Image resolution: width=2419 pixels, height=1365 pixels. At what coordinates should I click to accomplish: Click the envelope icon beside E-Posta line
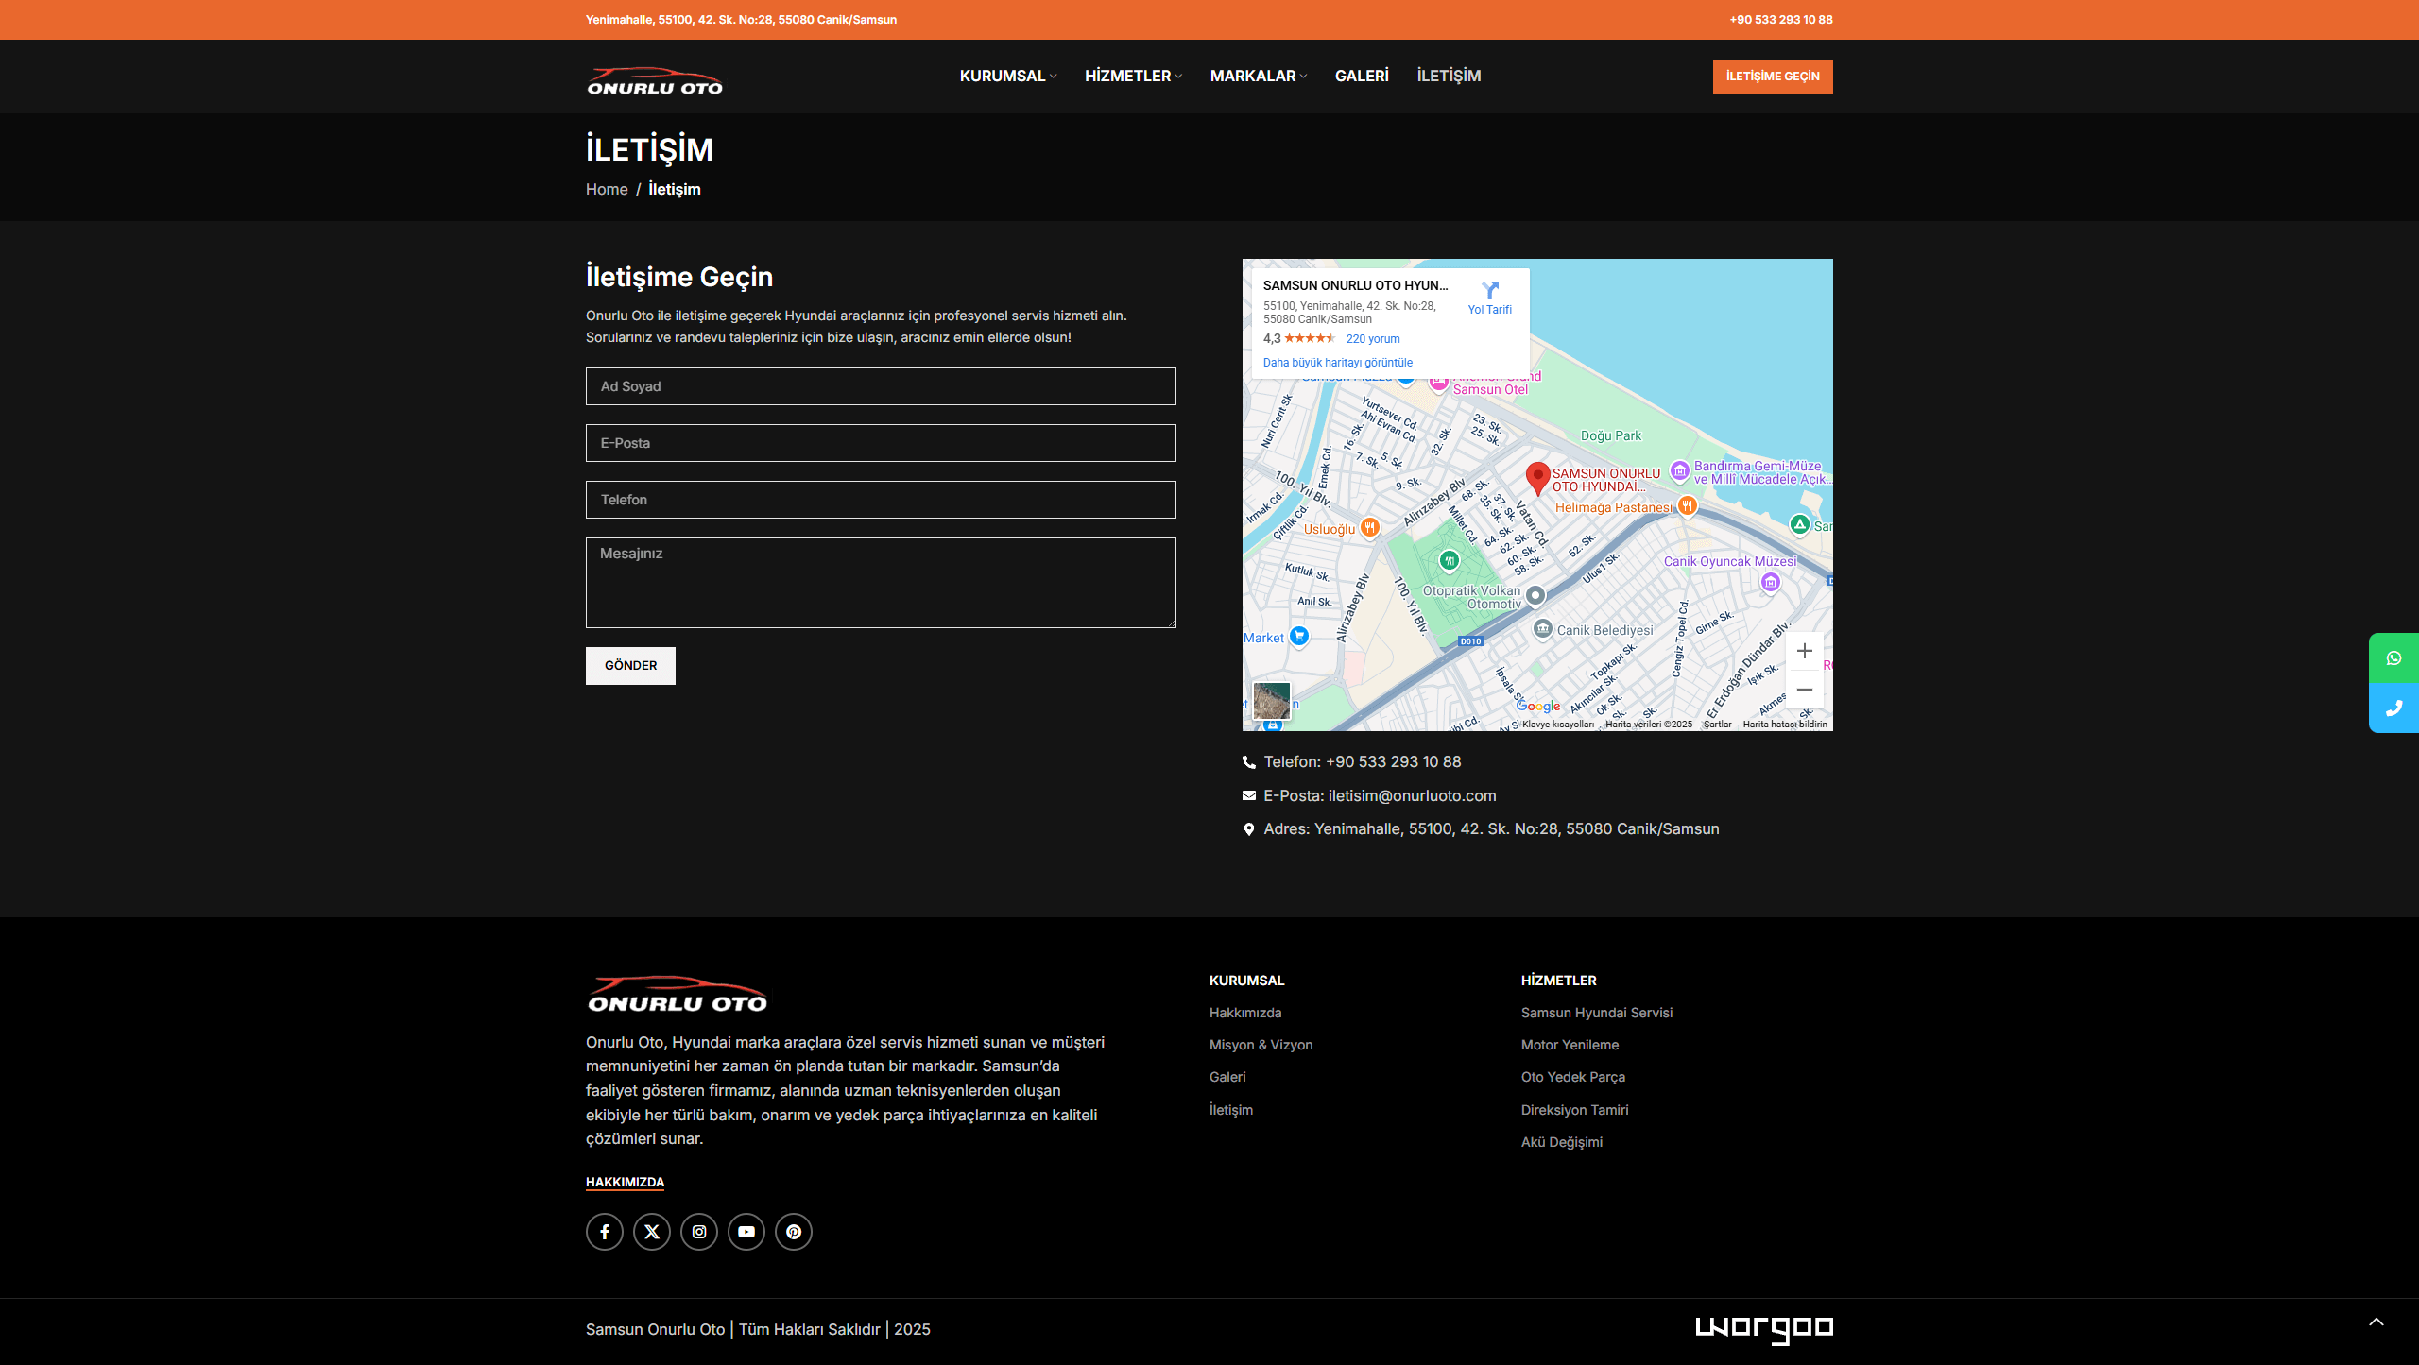1249,796
